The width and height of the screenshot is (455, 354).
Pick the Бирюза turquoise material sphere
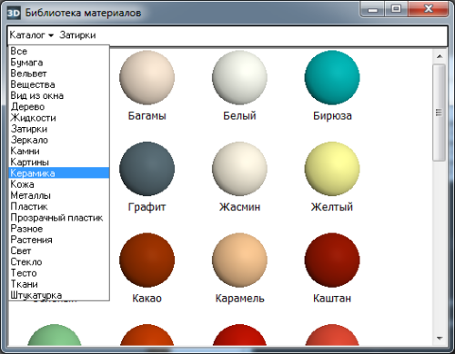point(332,77)
